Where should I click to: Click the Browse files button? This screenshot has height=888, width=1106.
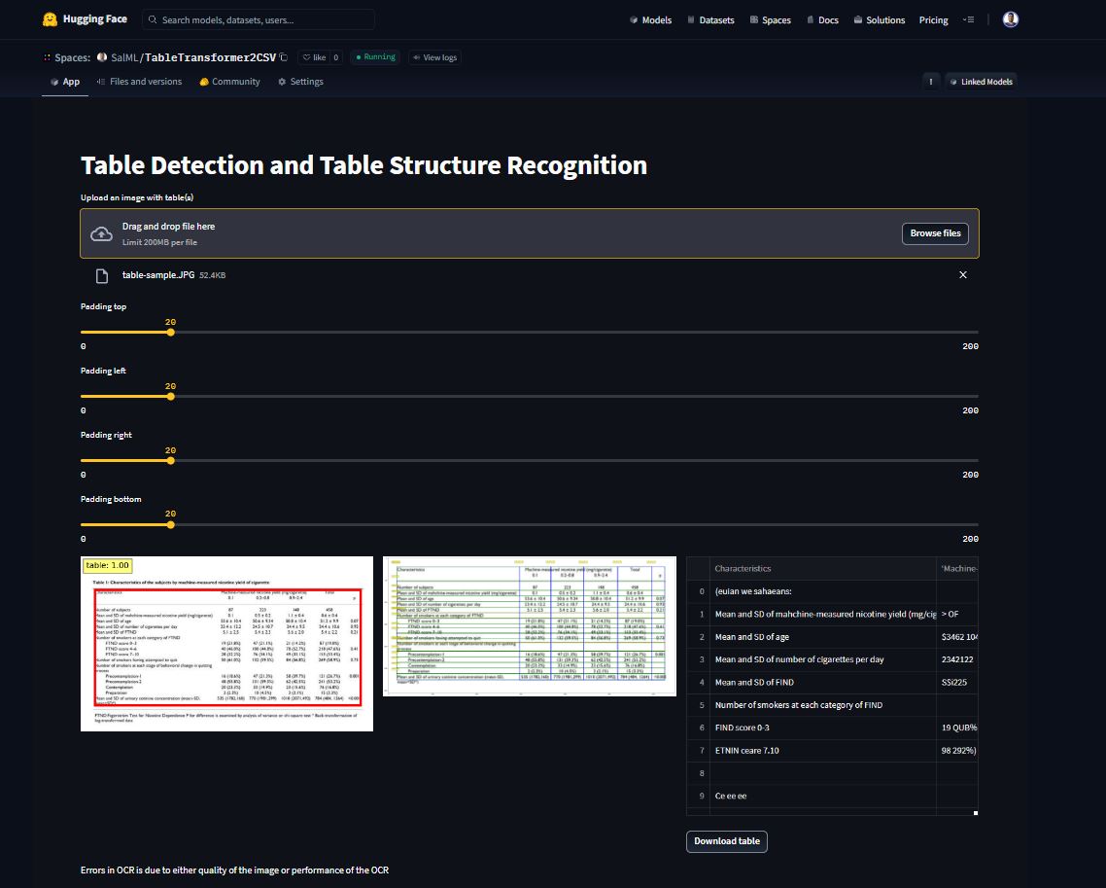tap(935, 233)
